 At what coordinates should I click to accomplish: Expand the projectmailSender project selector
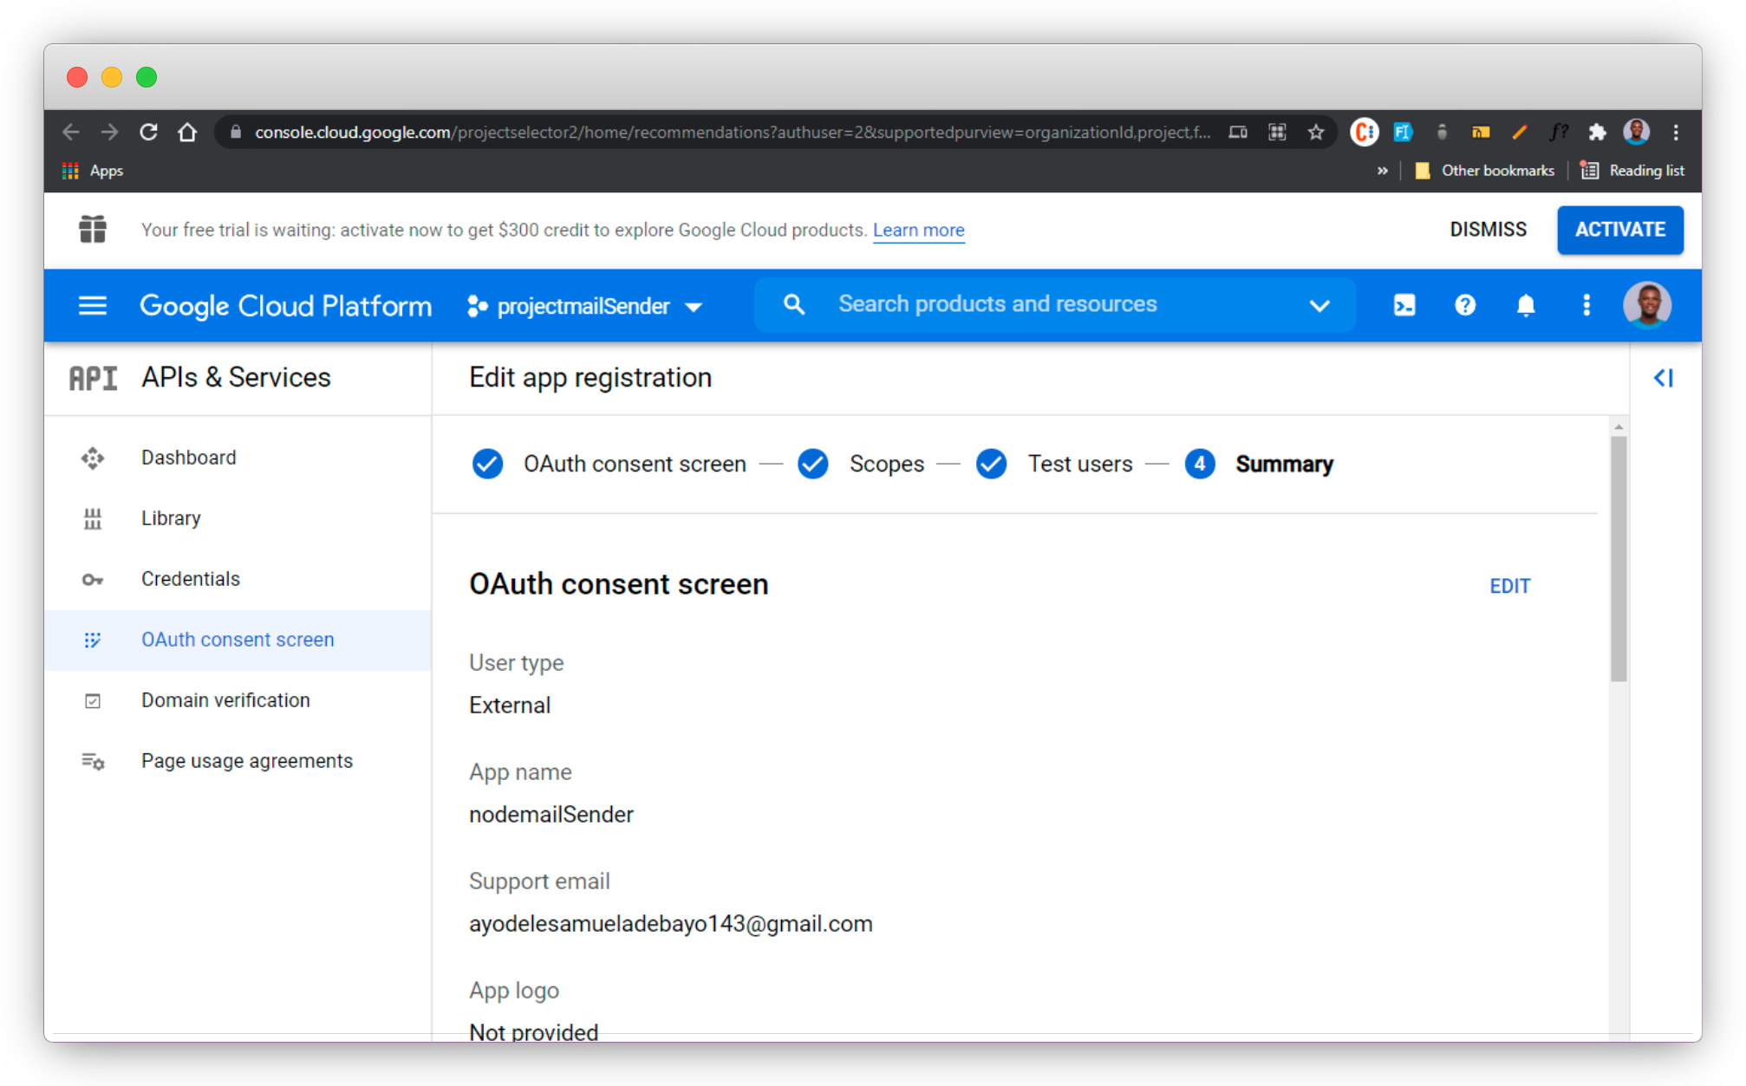tap(585, 306)
